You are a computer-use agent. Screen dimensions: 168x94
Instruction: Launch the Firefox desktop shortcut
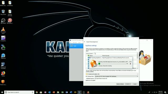click(x=3, y=74)
